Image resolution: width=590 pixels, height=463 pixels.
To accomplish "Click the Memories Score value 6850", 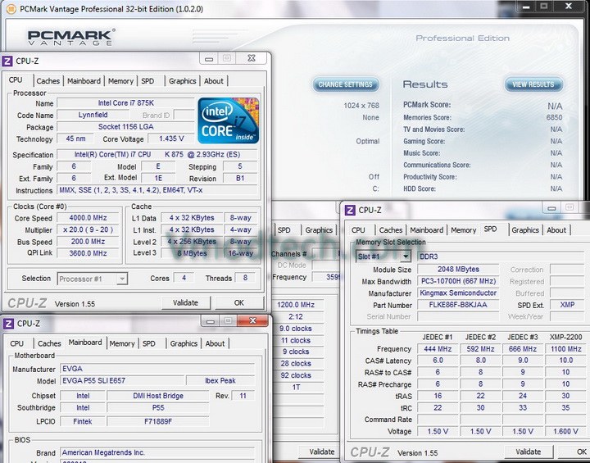I will 554,117.
